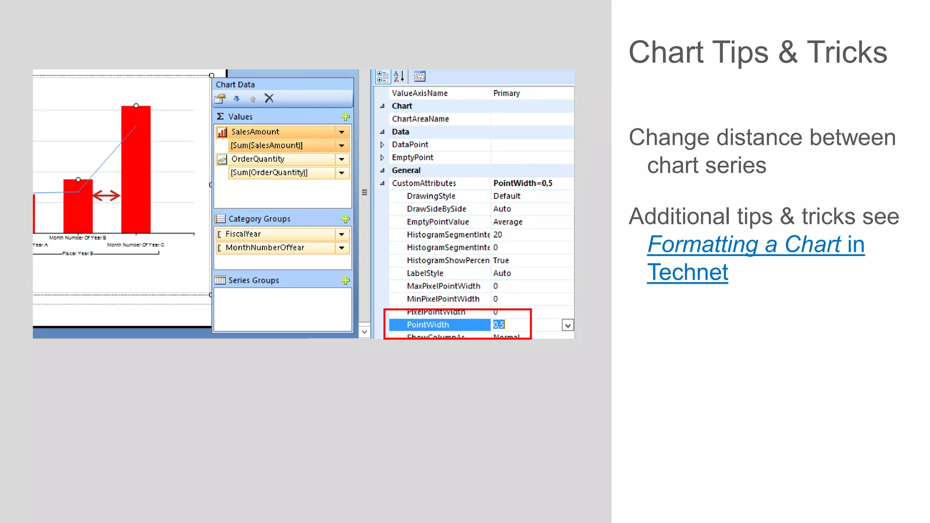Open the PointWidth value dropdown

(x=568, y=325)
